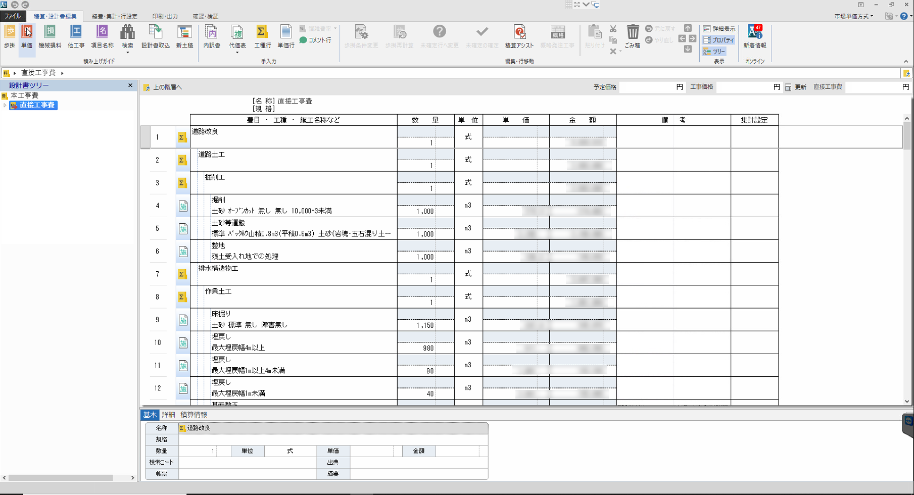Click quantity 1,150 cell
The image size is (914, 495).
pyautogui.click(x=425, y=325)
